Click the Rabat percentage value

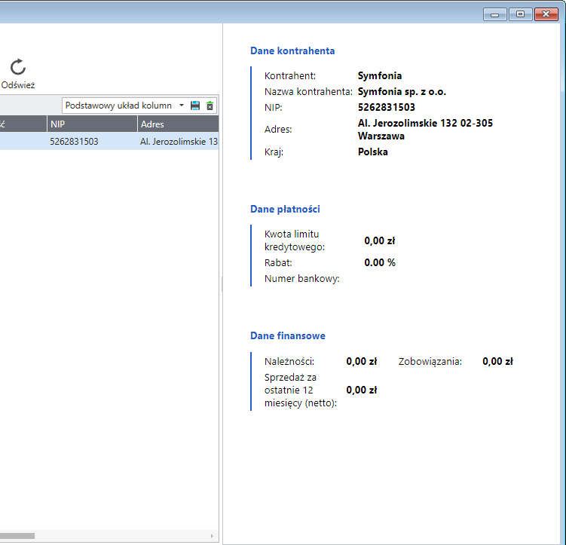click(380, 262)
